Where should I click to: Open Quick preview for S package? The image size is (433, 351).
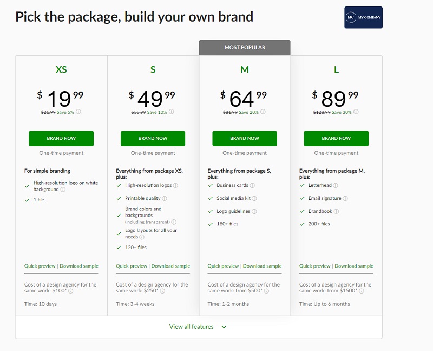(x=132, y=266)
